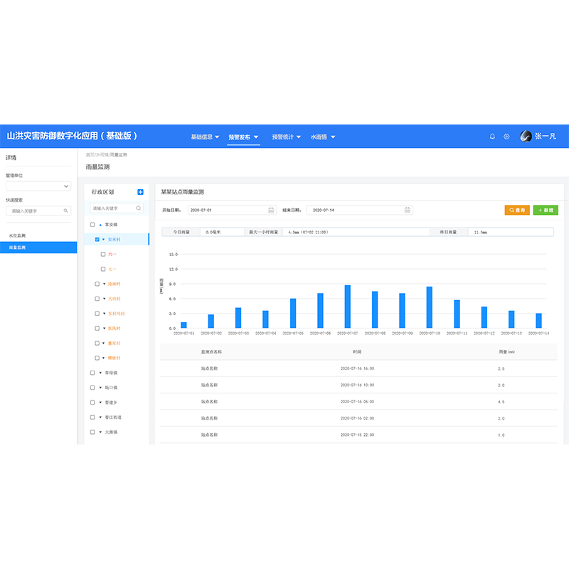
Task: Click the 2020-07-07 bar in chart
Action: (x=347, y=307)
